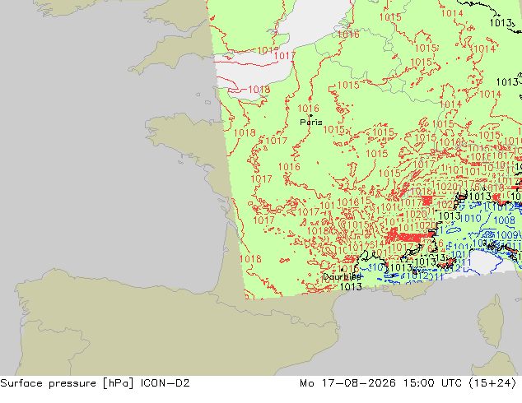Click the Paris city label
This screenshot has width=522, height=403.
tap(311, 123)
